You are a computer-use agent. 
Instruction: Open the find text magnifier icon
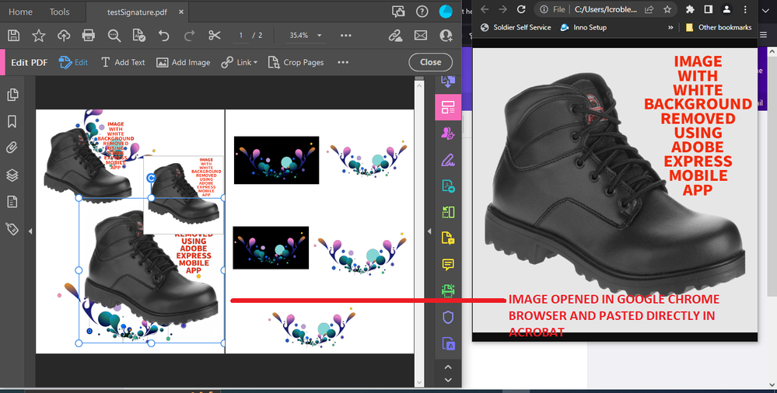click(x=114, y=35)
